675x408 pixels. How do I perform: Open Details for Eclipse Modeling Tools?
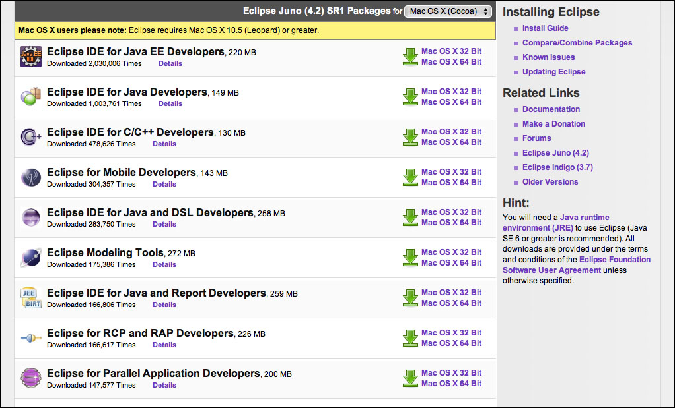164,264
